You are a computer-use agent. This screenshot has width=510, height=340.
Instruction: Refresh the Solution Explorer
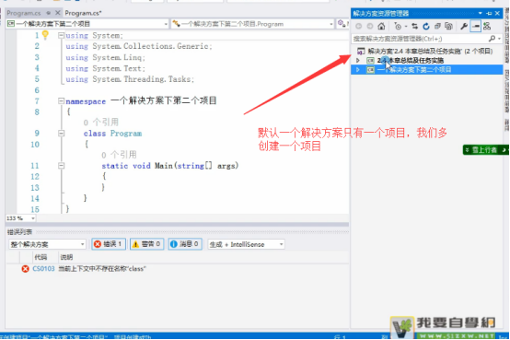click(x=426, y=27)
